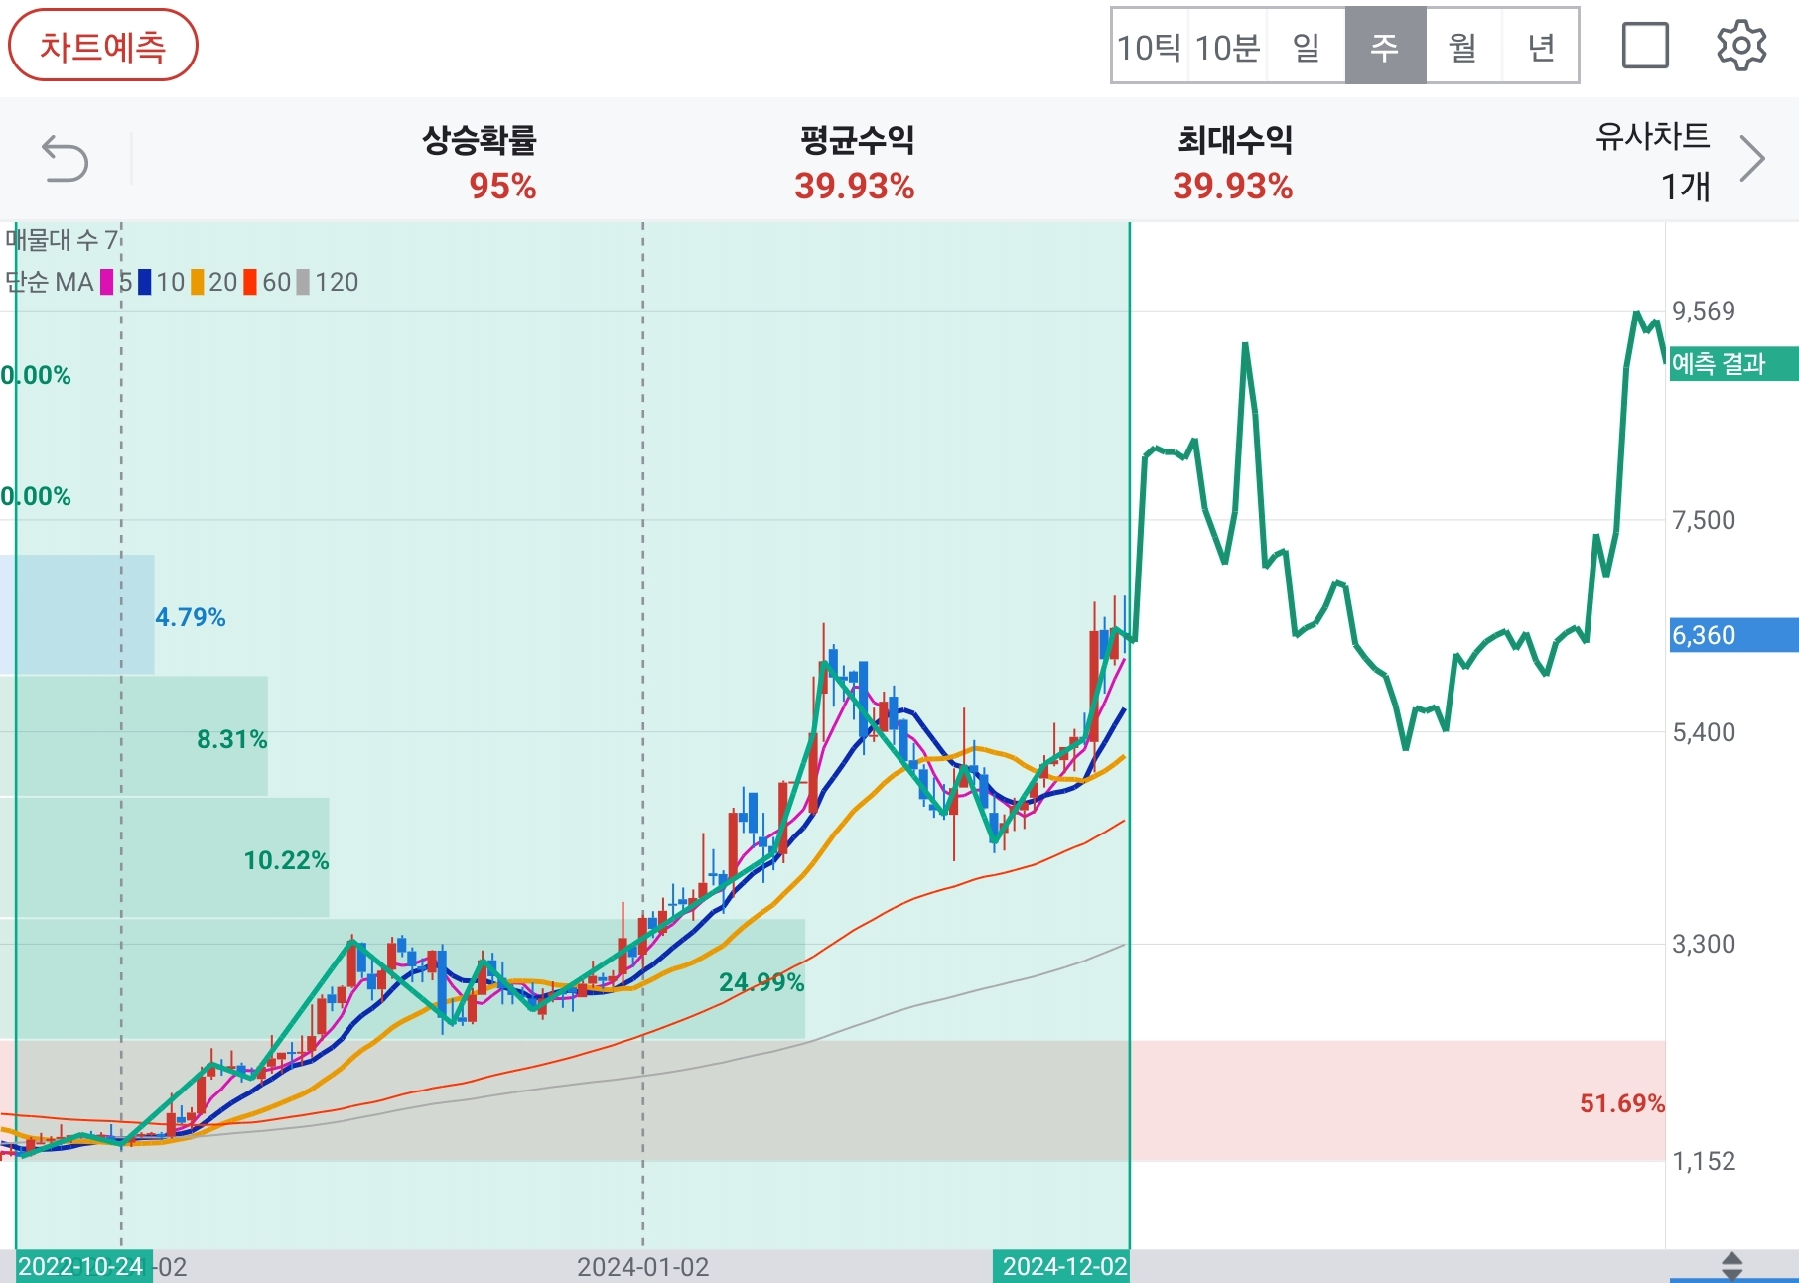Click the 5,400 price axis label

pyautogui.click(x=1704, y=733)
